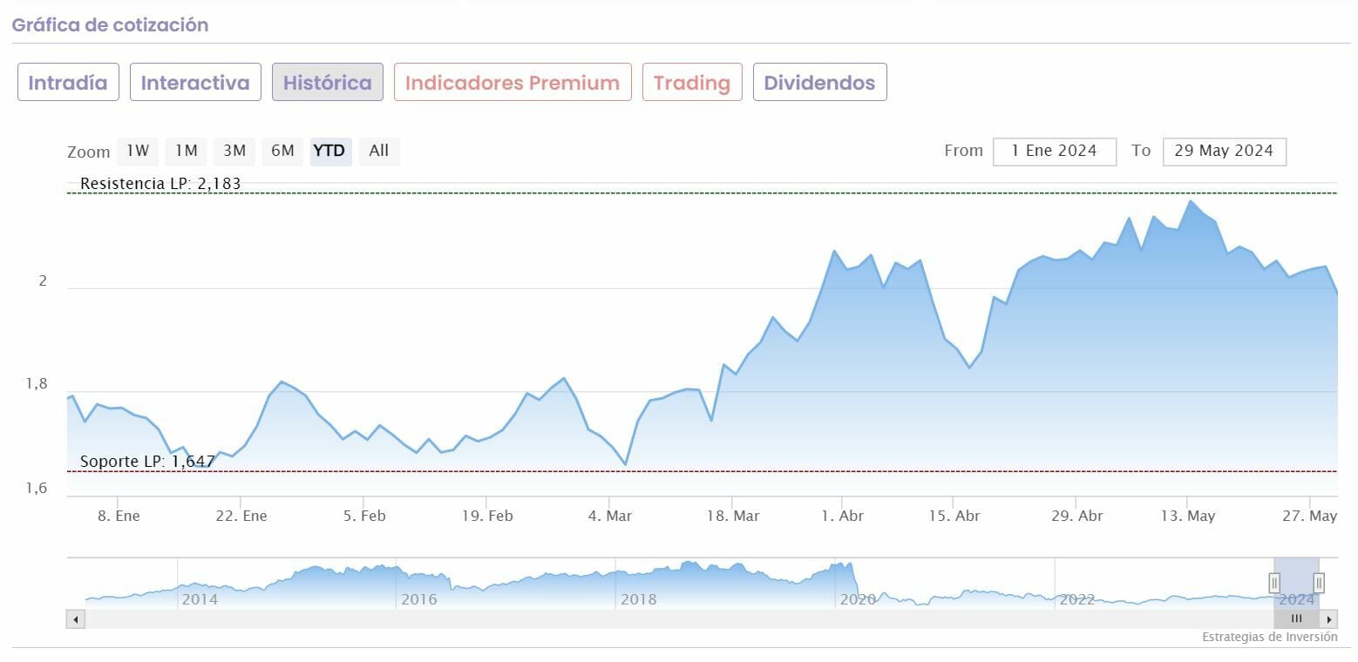The image size is (1358, 662).
Task: Go to the Trading tab
Action: tap(692, 83)
